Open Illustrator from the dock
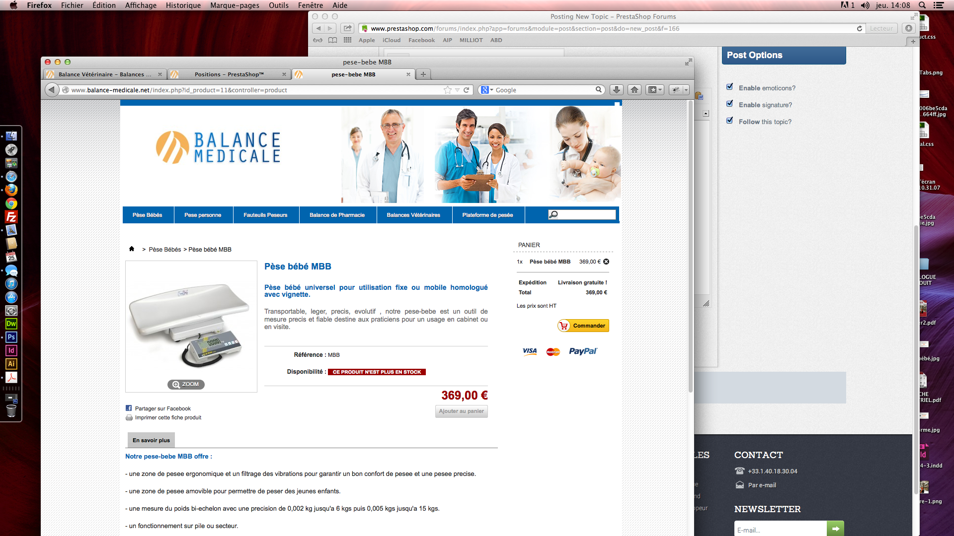954x536 pixels. coord(11,364)
